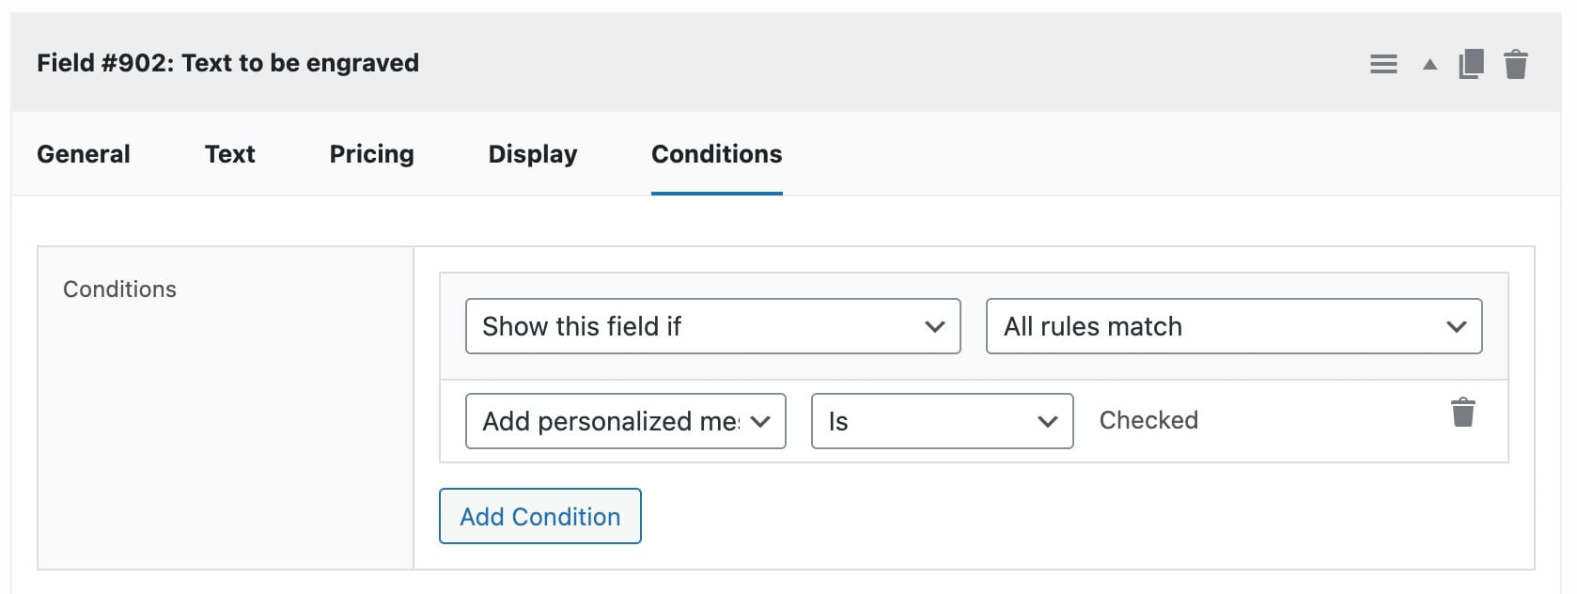
Task: Switch to the Text tab
Action: 229,153
